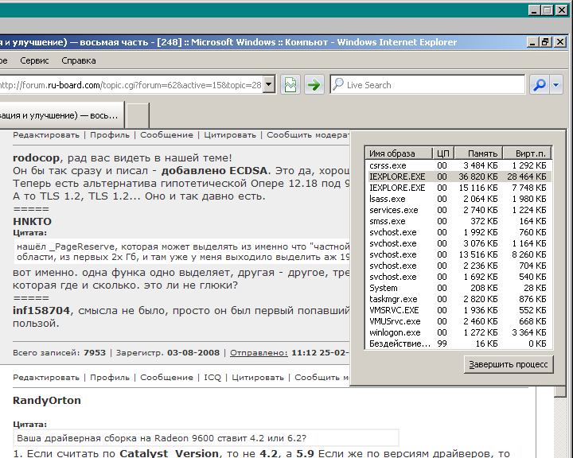573x458 pixels.
Task: Open the Сервис menu
Action: point(34,60)
